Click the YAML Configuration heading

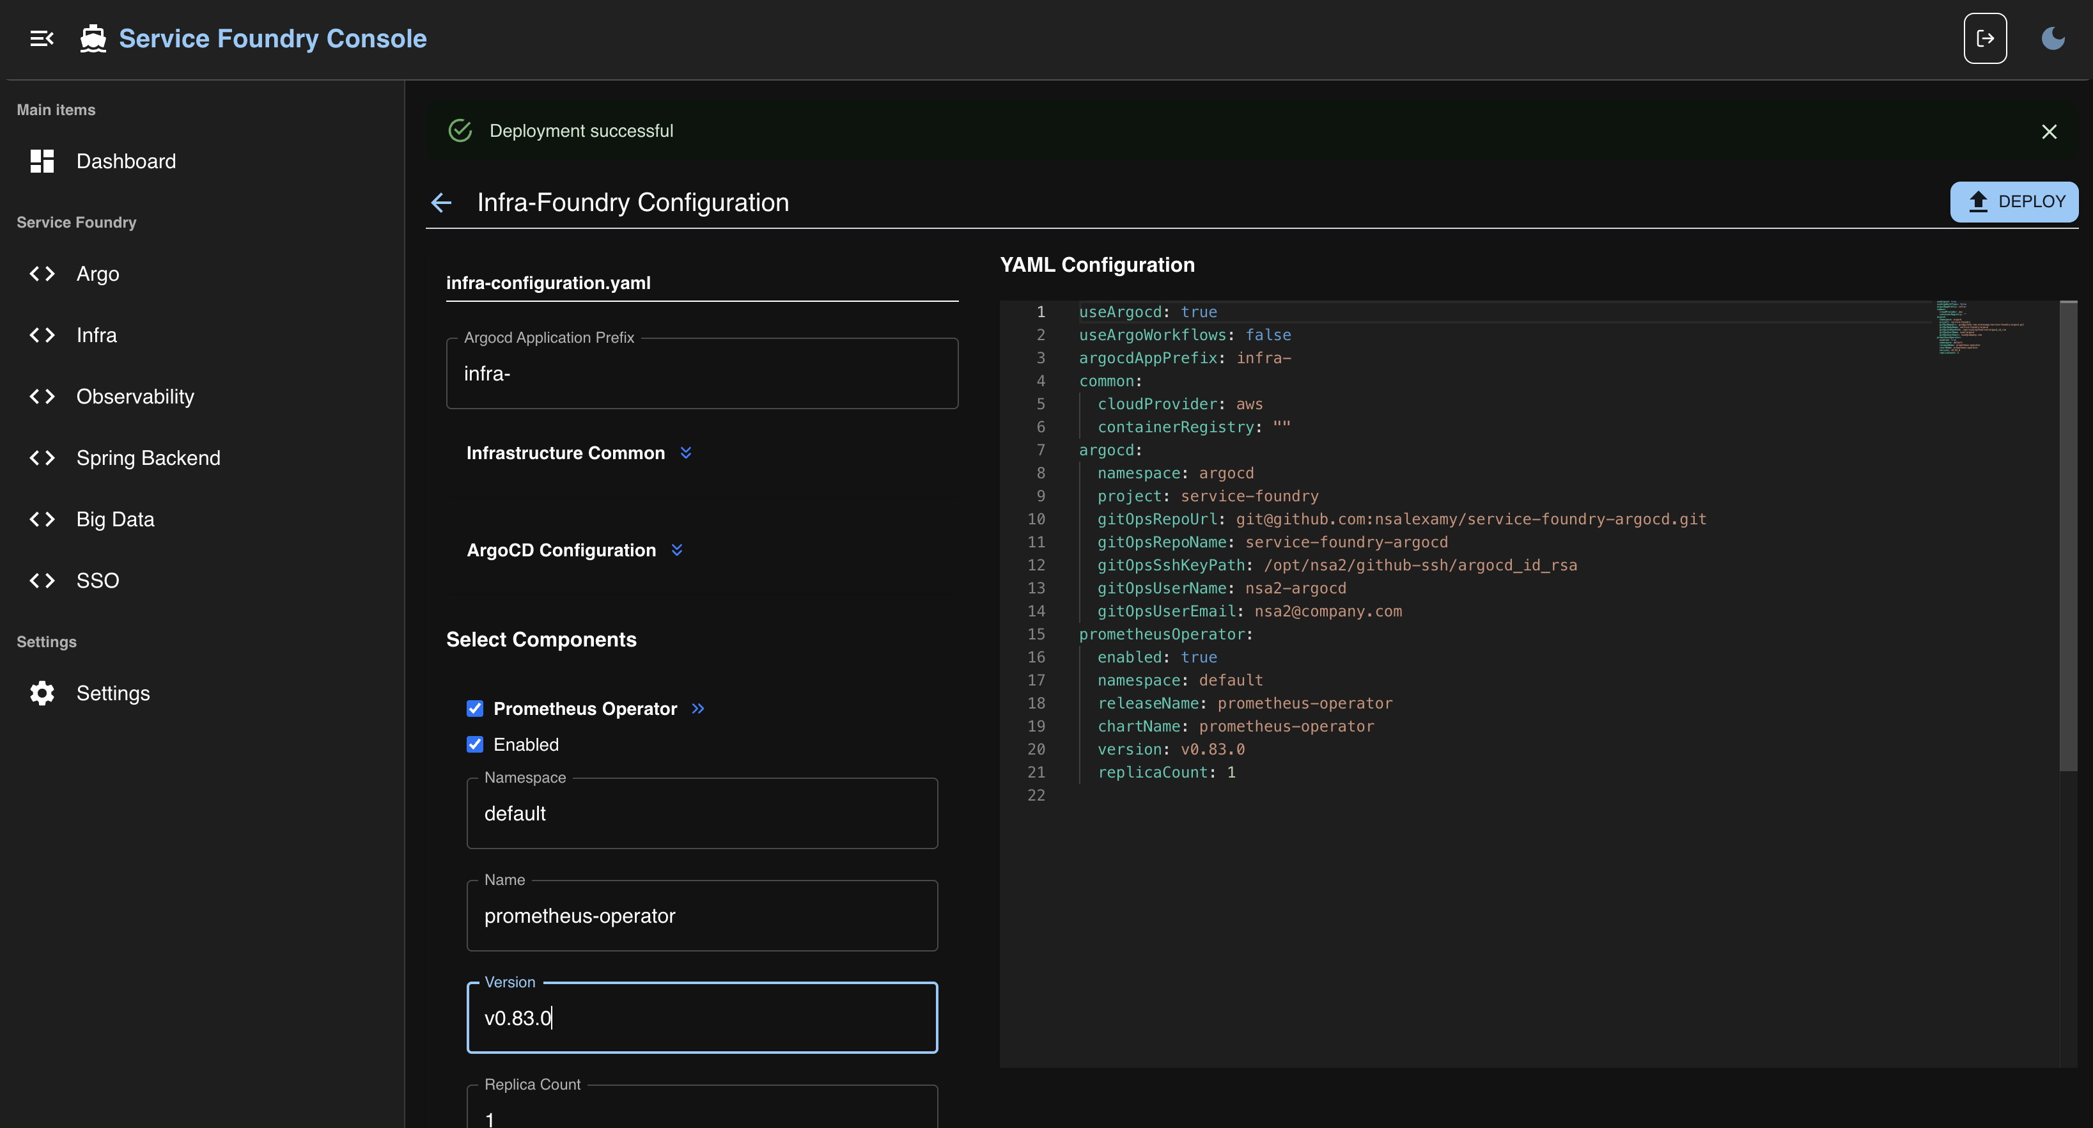coord(1097,265)
